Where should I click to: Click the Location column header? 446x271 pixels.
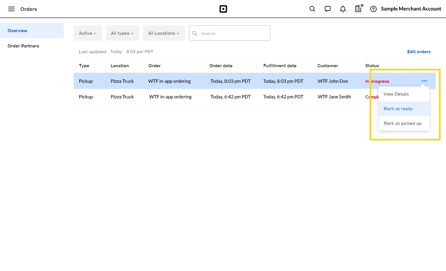click(120, 66)
